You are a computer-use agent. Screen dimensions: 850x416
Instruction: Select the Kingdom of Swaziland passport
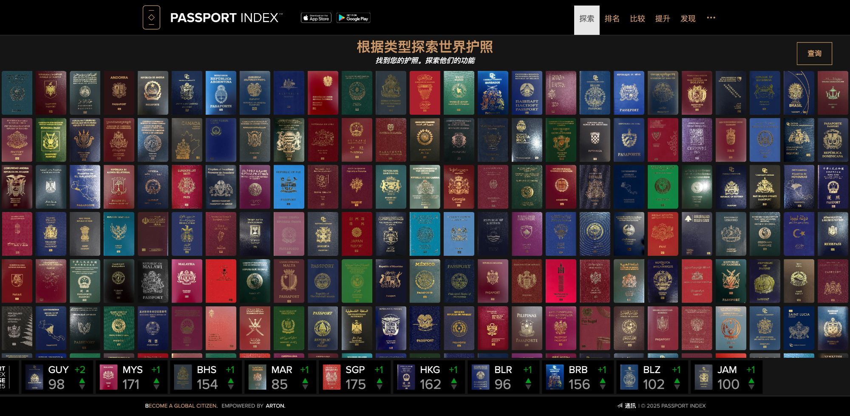tap(221, 187)
